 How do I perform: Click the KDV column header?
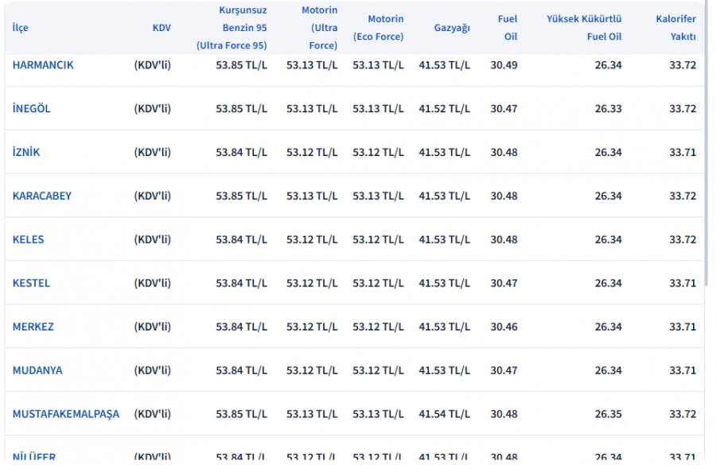161,28
